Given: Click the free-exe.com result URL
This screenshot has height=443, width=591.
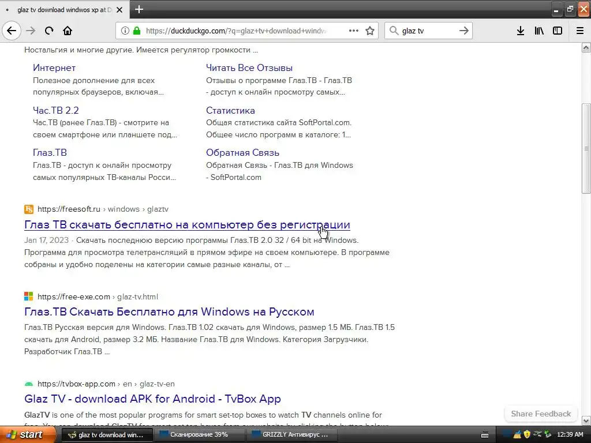Looking at the screenshot, I should pyautogui.click(x=98, y=296).
